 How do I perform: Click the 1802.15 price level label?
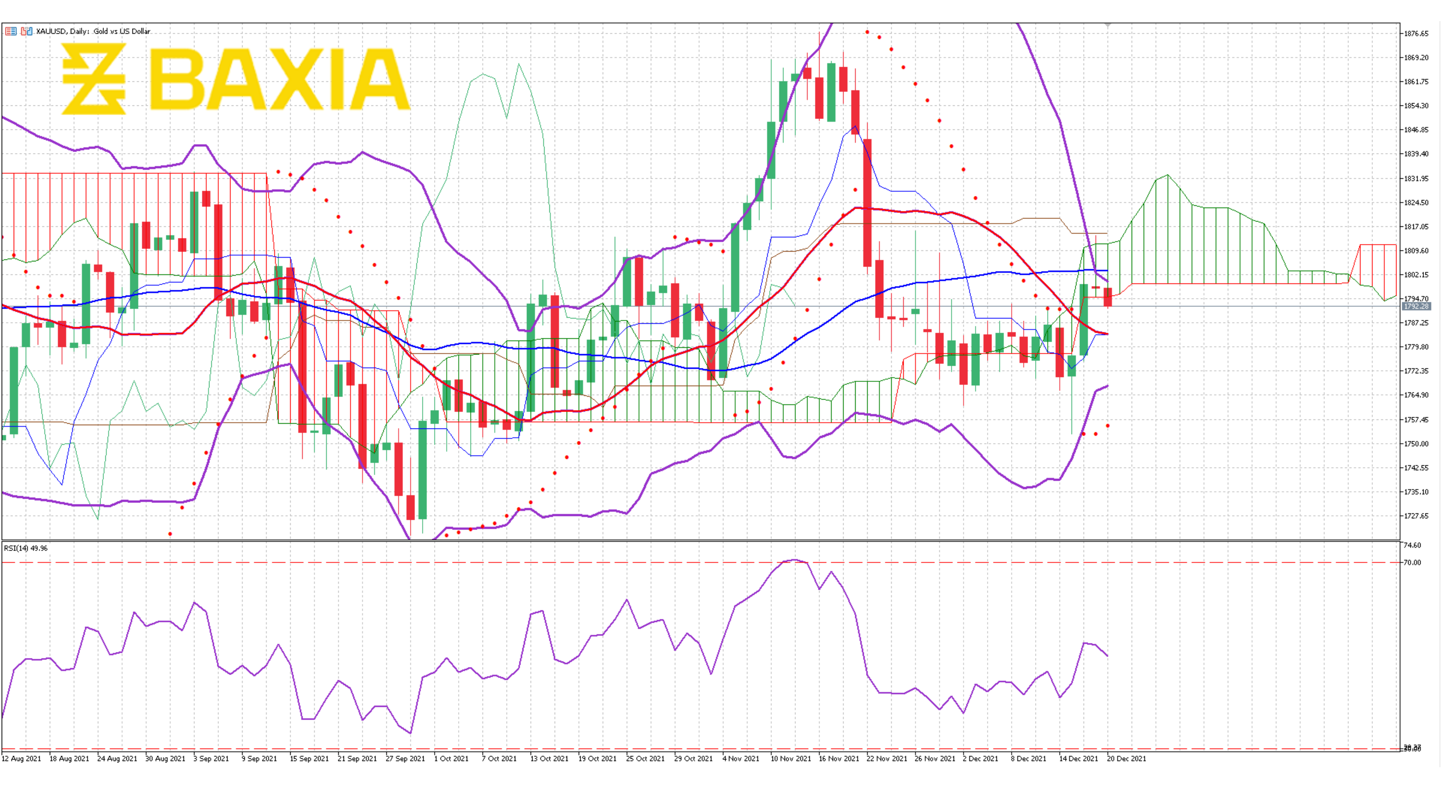[1416, 275]
